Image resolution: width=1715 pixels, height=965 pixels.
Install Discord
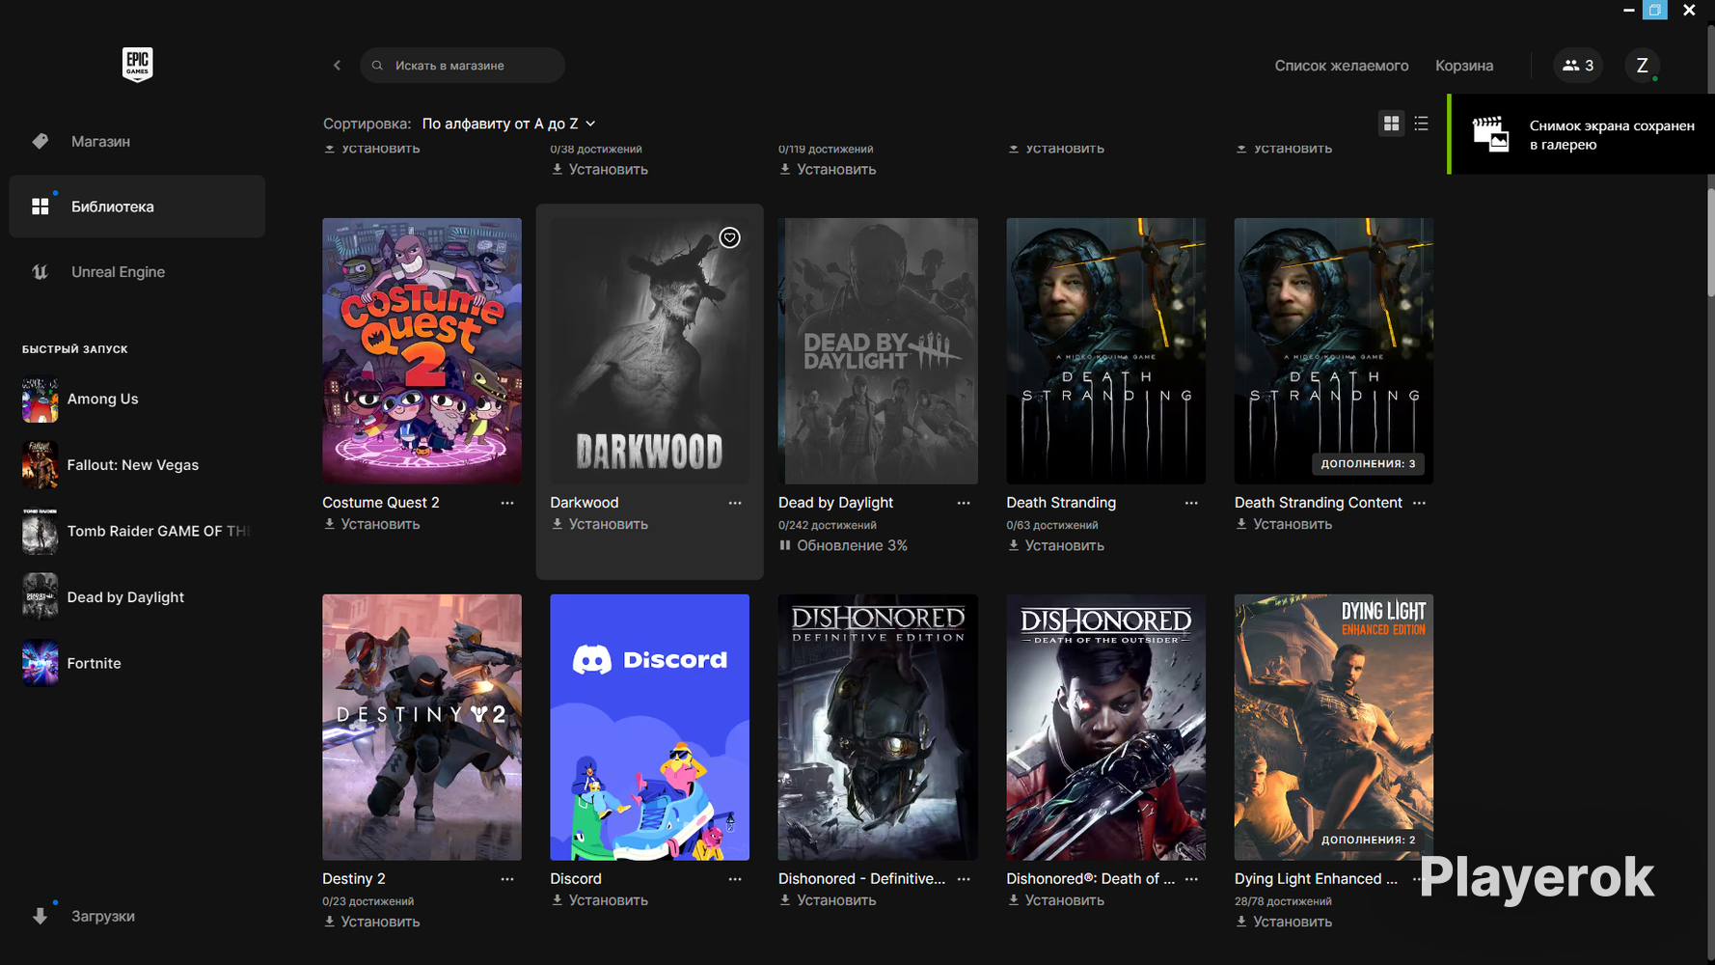coord(599,900)
